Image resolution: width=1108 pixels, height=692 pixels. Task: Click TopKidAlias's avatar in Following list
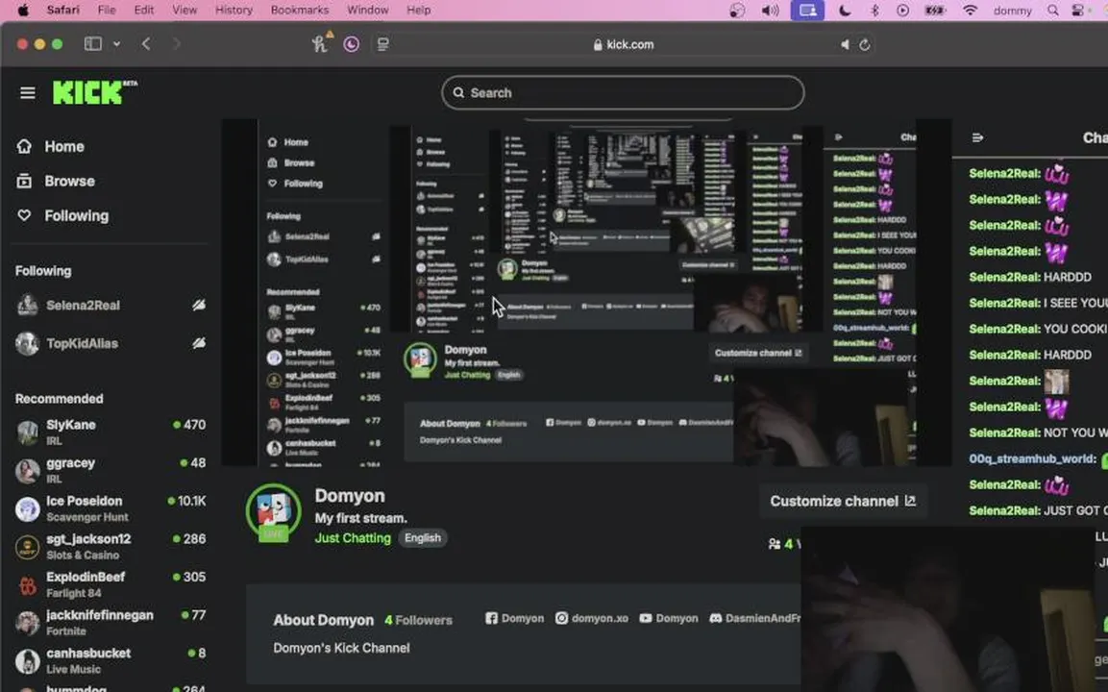[28, 343]
